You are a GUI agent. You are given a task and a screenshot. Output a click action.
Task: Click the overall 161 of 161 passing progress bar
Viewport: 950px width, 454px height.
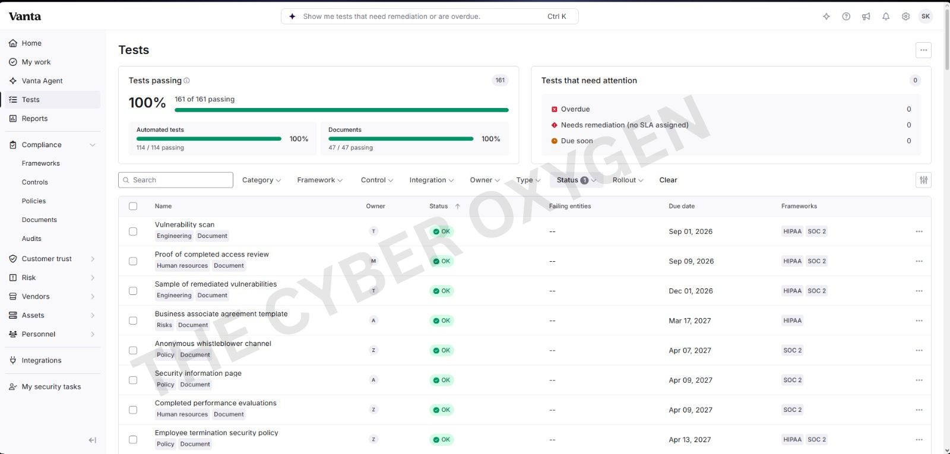click(341, 110)
